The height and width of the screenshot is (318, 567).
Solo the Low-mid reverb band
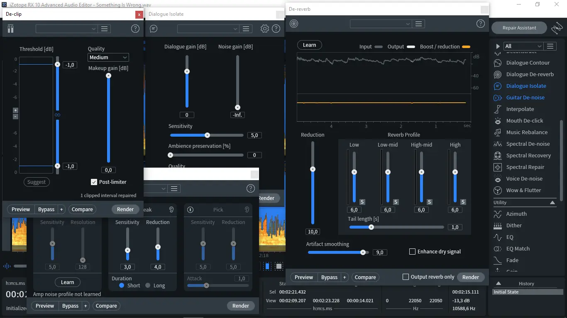[396, 202]
